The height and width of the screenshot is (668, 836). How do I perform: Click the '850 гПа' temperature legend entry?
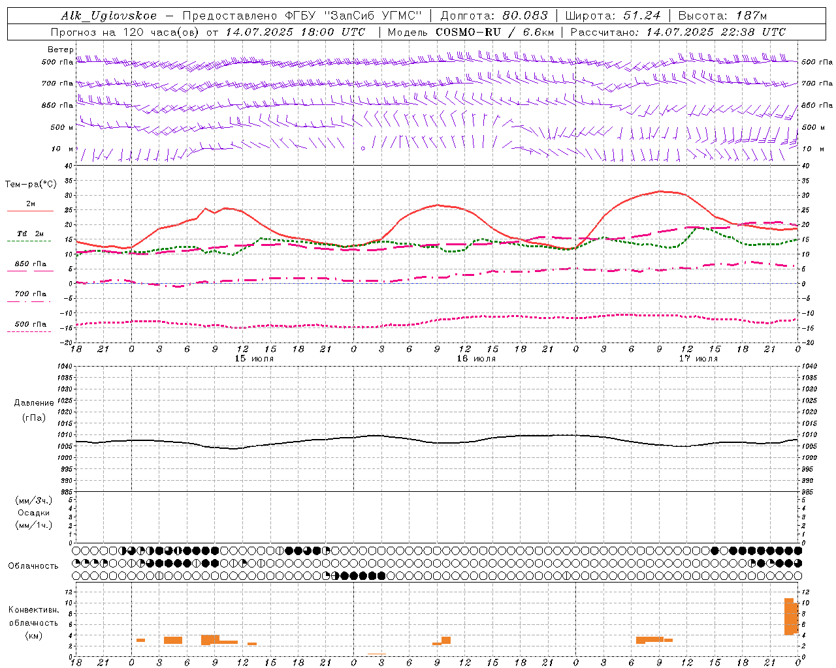click(31, 264)
